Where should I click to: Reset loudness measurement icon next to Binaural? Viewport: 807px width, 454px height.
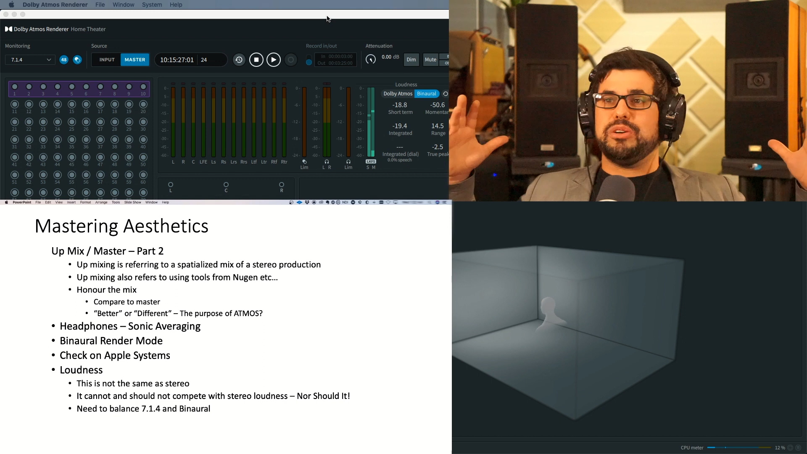pyautogui.click(x=446, y=94)
